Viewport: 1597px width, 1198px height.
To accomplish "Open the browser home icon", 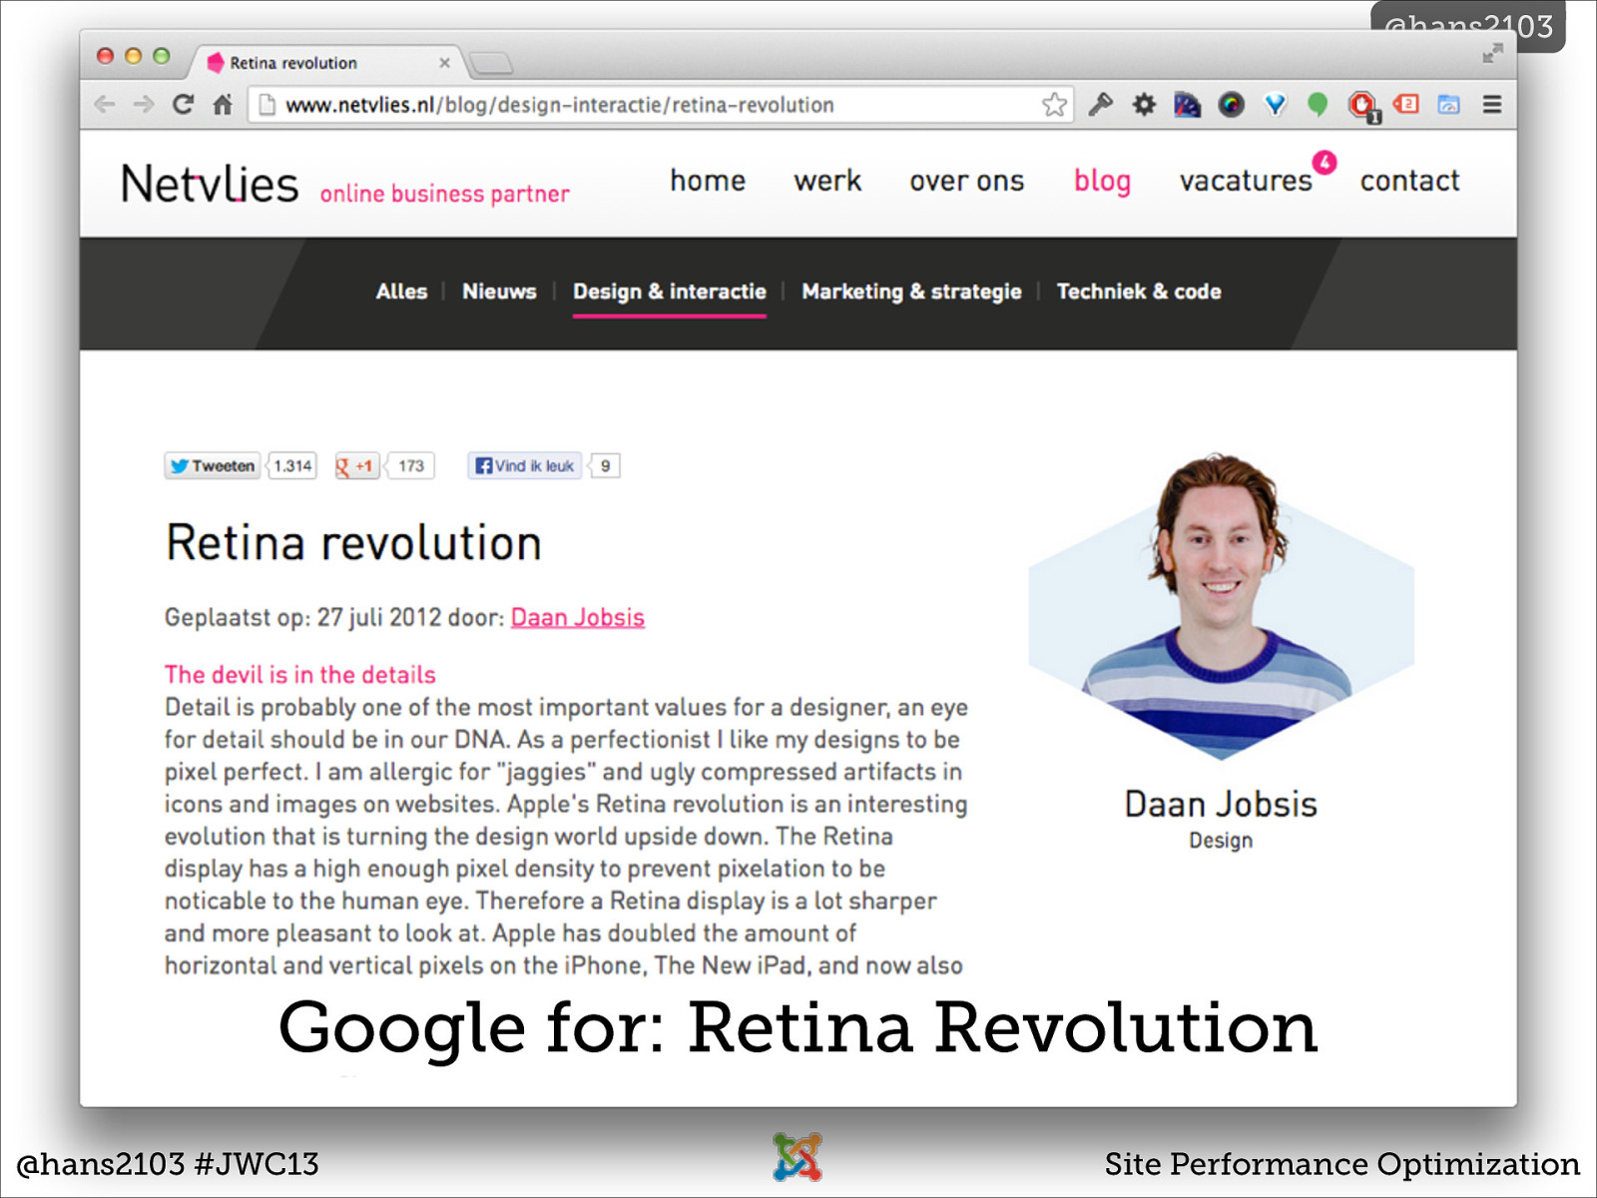I will tap(223, 105).
